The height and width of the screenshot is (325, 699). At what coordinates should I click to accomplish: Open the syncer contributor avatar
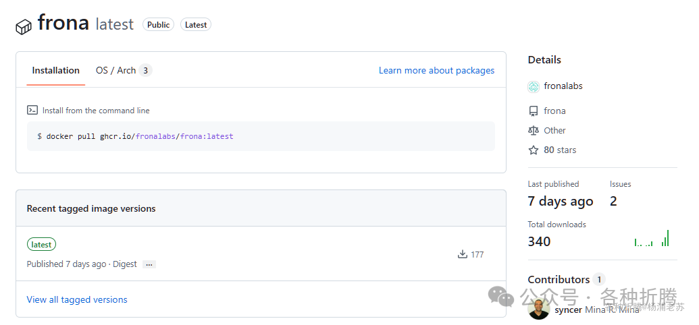pos(538,309)
